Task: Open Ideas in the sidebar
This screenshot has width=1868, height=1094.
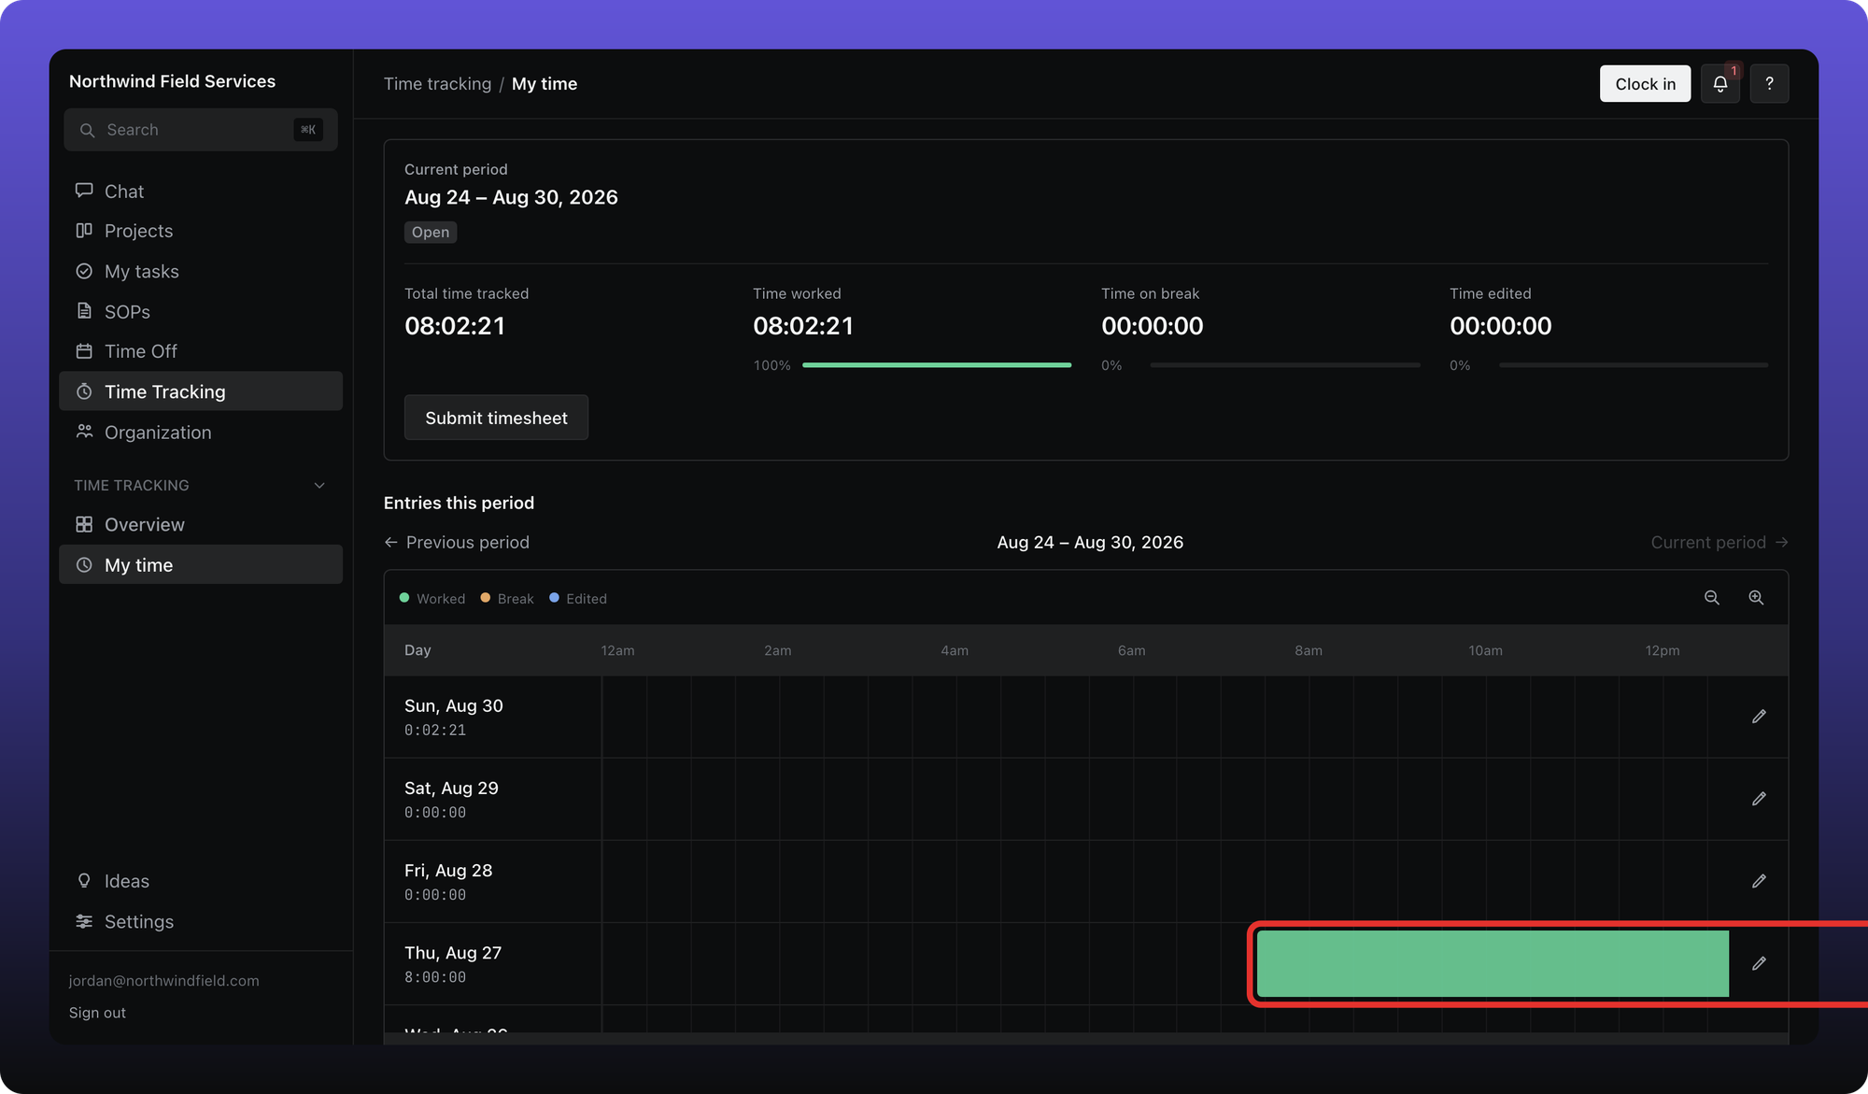Action: (x=201, y=881)
